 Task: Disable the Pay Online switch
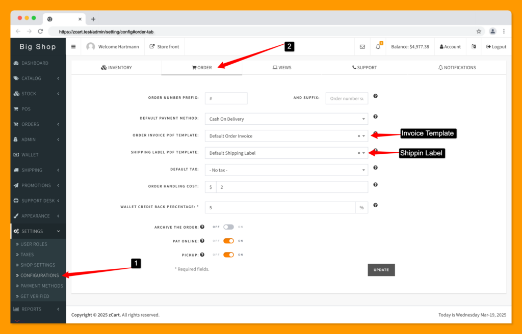[227, 240]
